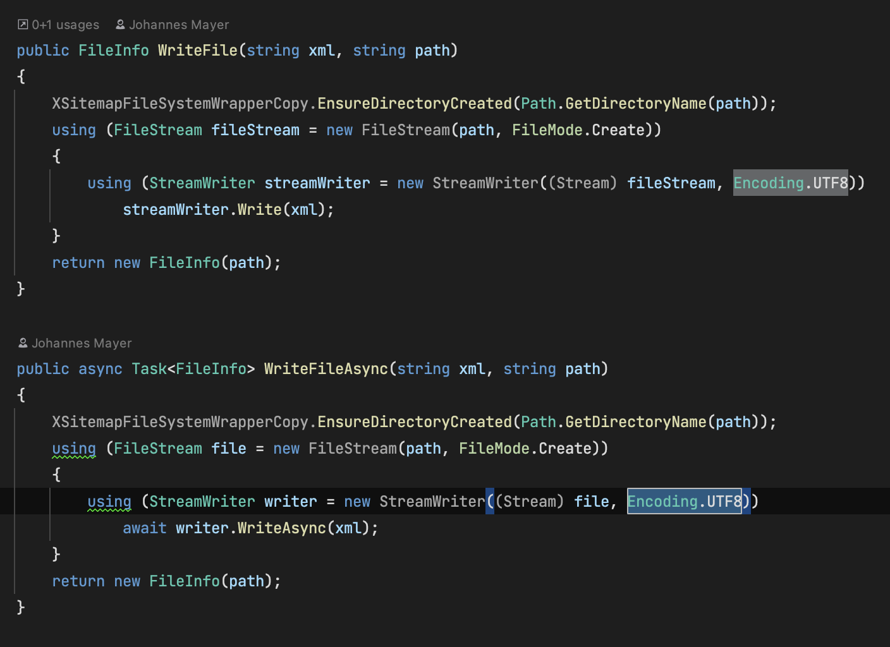Image resolution: width=890 pixels, height=647 pixels.
Task: Click 'XSitemapFileSystemWrapperCopy' in the WriteFile method
Action: point(180,104)
